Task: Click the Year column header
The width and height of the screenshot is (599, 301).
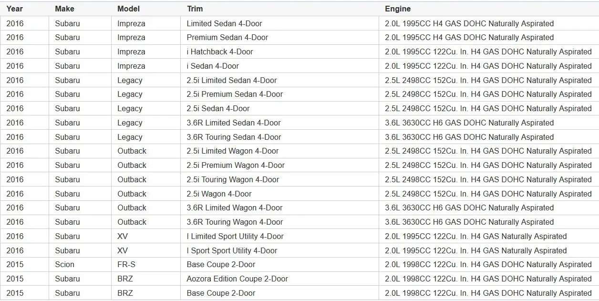Action: tap(24, 9)
